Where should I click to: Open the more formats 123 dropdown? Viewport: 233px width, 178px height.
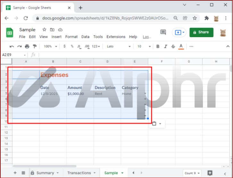[x=96, y=46]
